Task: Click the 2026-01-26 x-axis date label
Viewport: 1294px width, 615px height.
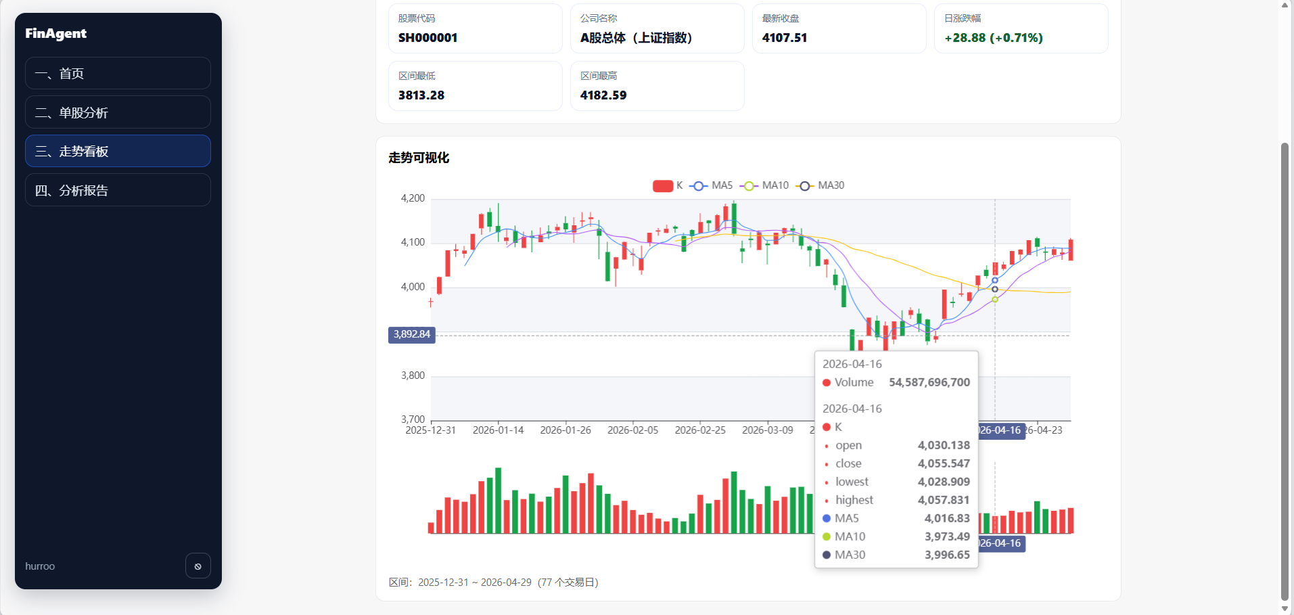Action: pos(565,430)
